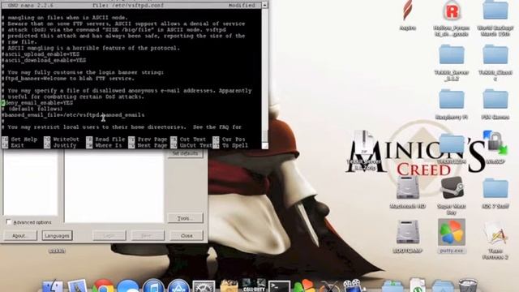The width and height of the screenshot is (519, 292).
Task: Select the Team Fortress 2 desktop icon
Action: pyautogui.click(x=495, y=233)
